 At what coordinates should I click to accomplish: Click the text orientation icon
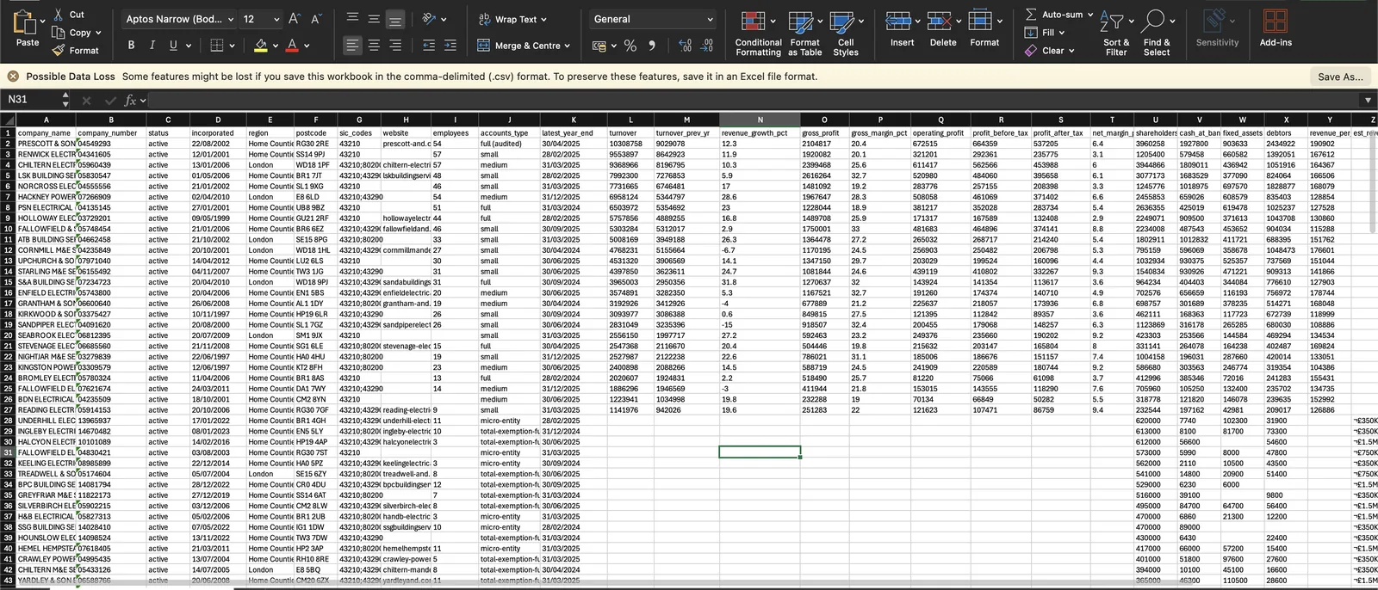(x=429, y=19)
